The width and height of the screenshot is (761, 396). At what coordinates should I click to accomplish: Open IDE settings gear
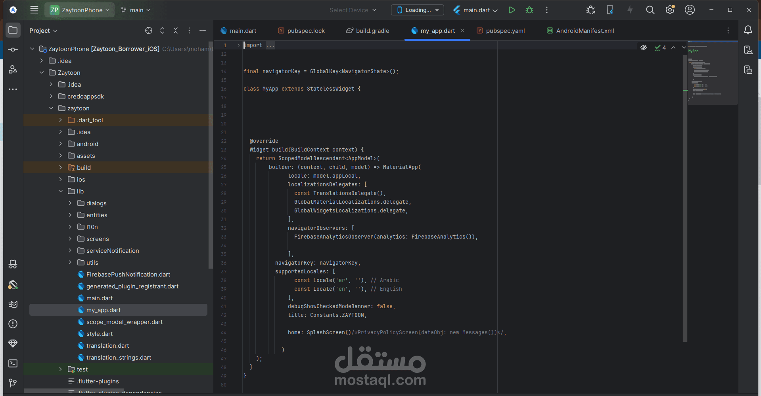click(x=670, y=10)
